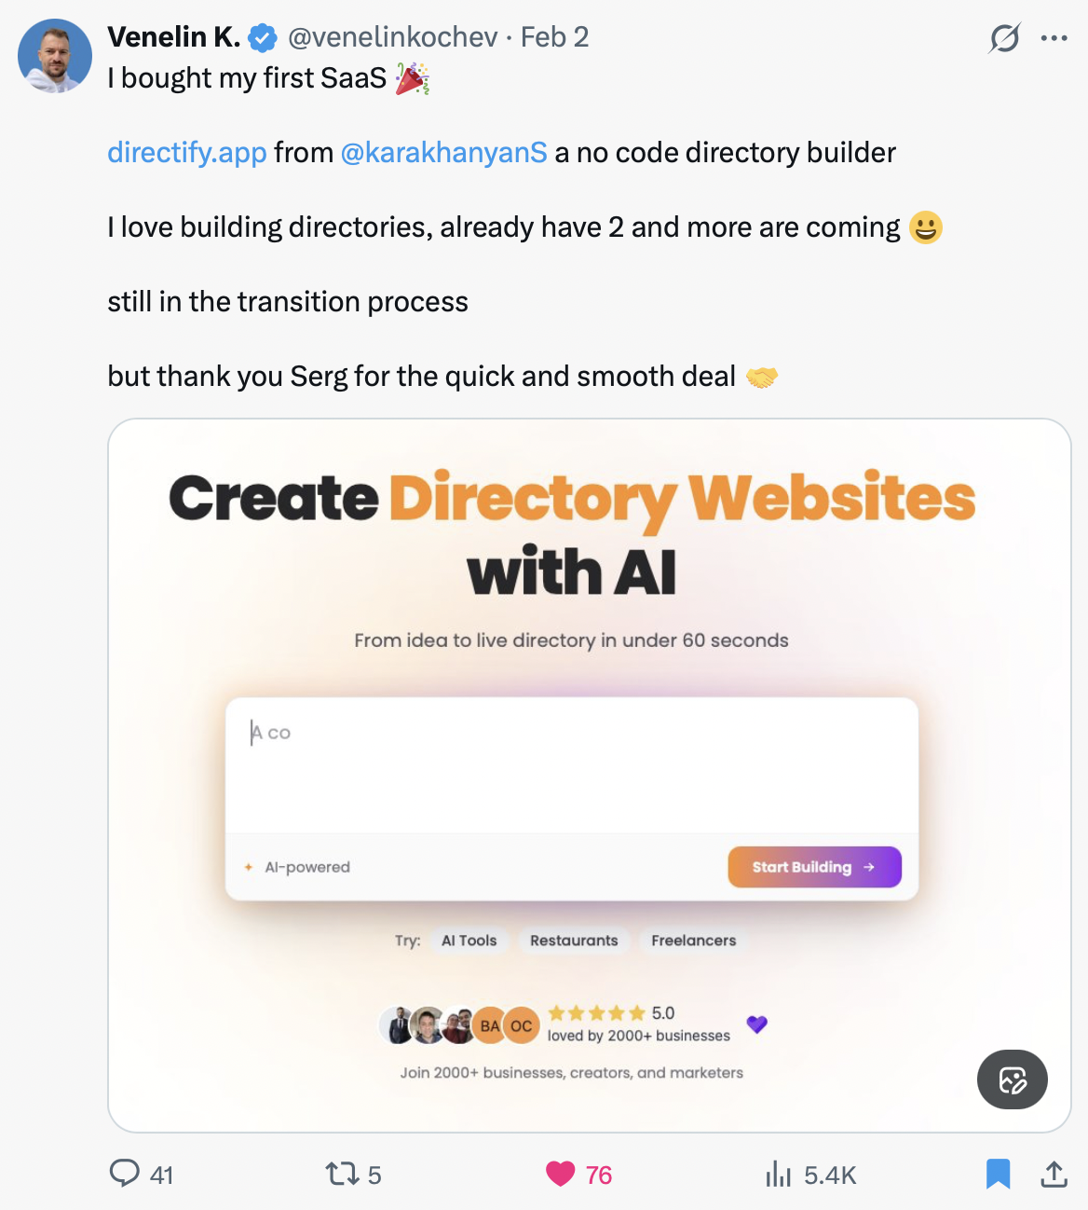Click the Start Building button
Screen dimensions: 1088x1210
[x=814, y=867]
